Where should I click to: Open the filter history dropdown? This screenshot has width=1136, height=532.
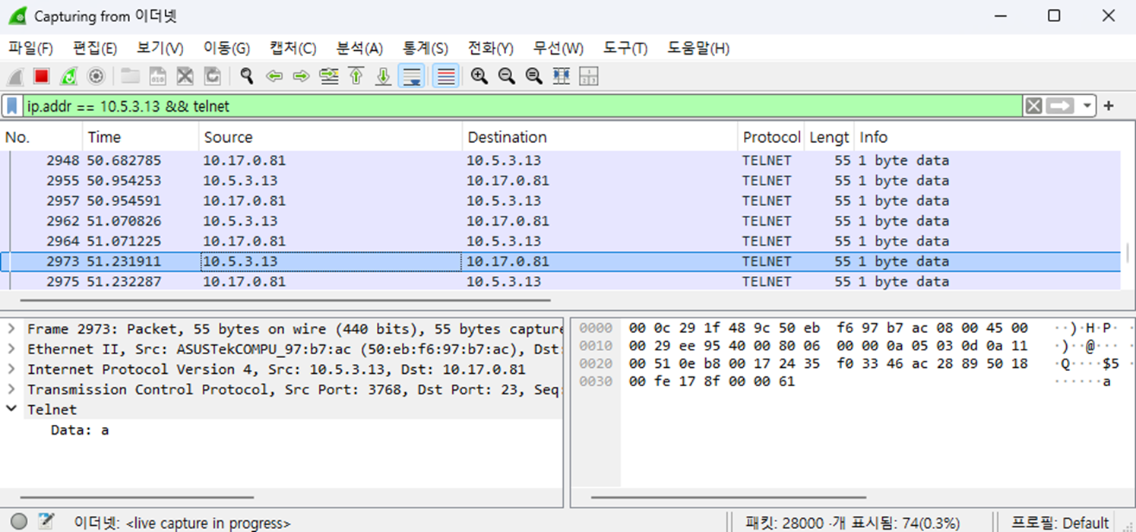point(1088,106)
